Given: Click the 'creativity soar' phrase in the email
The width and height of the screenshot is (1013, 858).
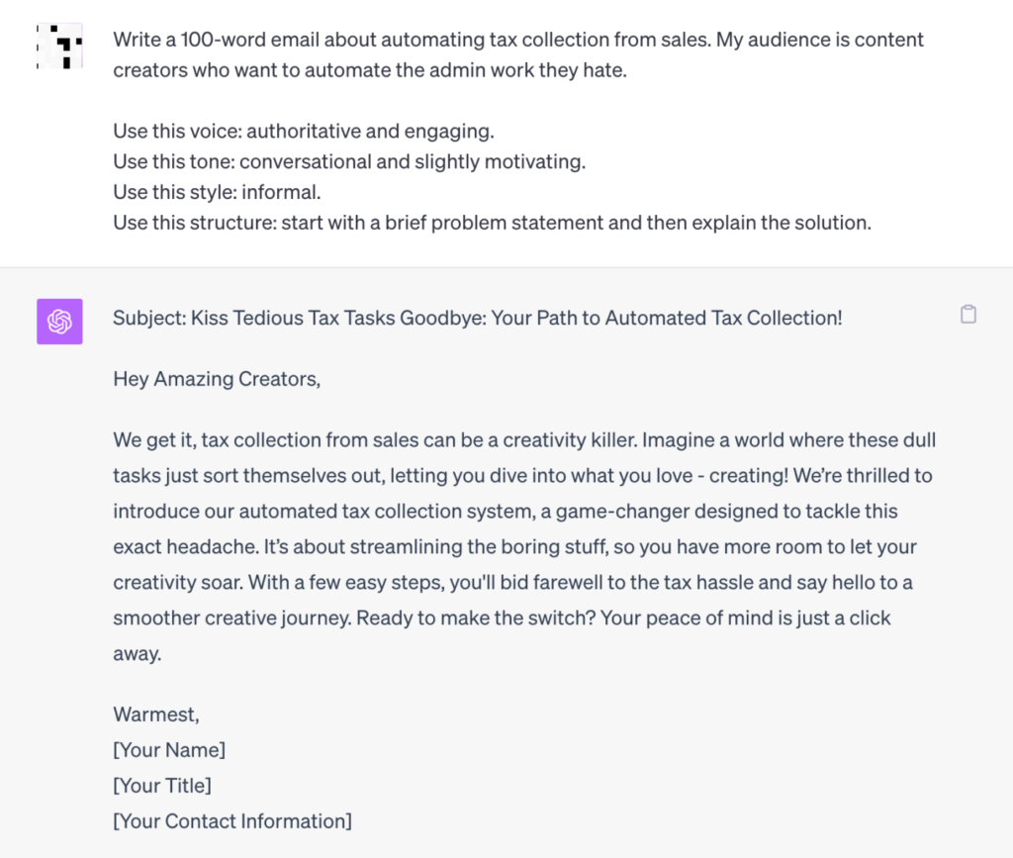Looking at the screenshot, I should (178, 582).
